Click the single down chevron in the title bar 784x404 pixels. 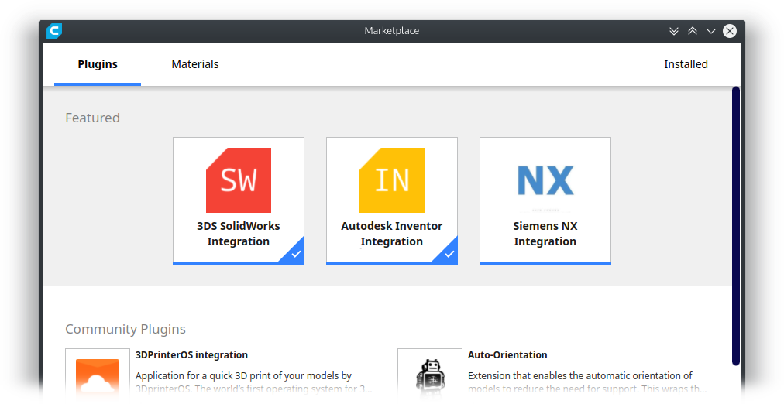click(711, 31)
